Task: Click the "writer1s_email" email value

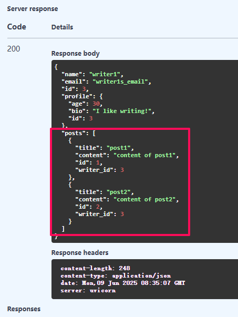Action: click(x=120, y=81)
